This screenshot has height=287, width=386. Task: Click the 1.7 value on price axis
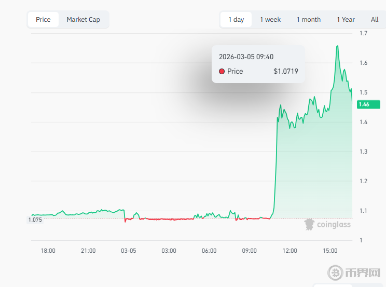[364, 34]
